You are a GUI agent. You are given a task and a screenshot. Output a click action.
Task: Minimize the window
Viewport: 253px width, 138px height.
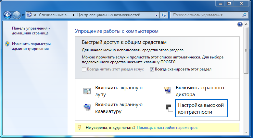point(221,3)
